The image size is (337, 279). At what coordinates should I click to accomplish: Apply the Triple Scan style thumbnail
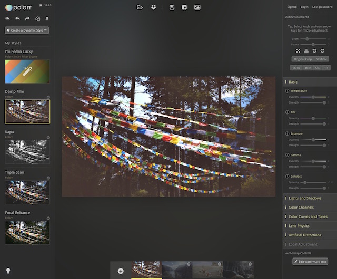[x=27, y=192]
